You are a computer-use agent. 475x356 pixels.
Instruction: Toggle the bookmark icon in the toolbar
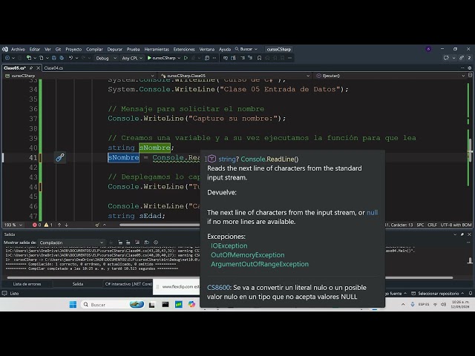point(259,58)
